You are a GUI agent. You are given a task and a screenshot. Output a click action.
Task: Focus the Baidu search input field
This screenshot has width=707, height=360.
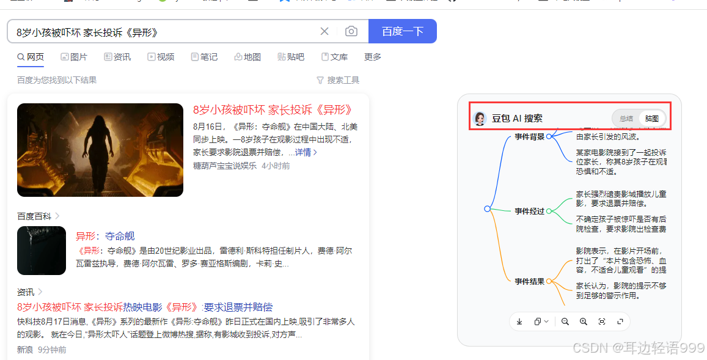tap(164, 32)
